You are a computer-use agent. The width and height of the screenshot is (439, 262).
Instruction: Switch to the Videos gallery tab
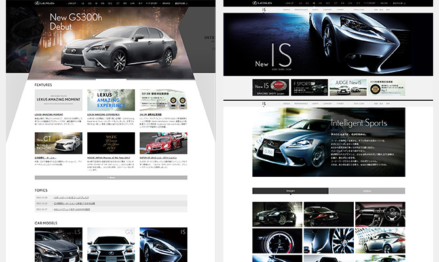pyautogui.click(x=367, y=191)
